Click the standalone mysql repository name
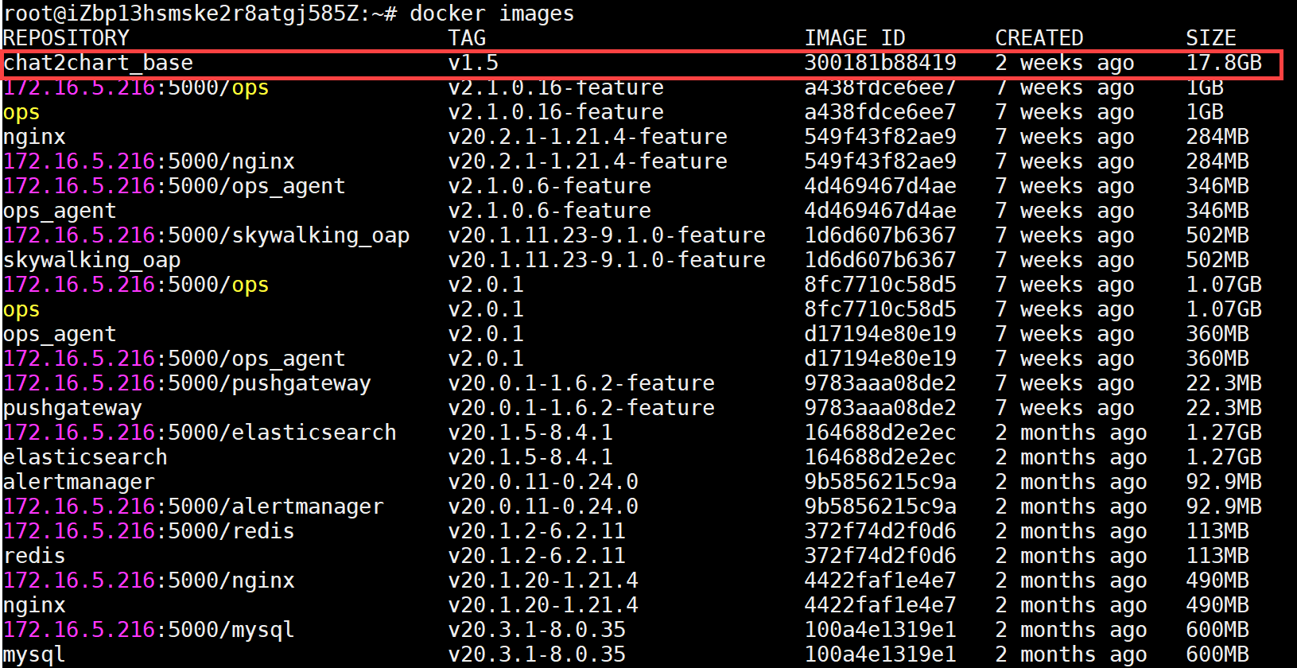This screenshot has height=668, width=1297. coord(34,654)
